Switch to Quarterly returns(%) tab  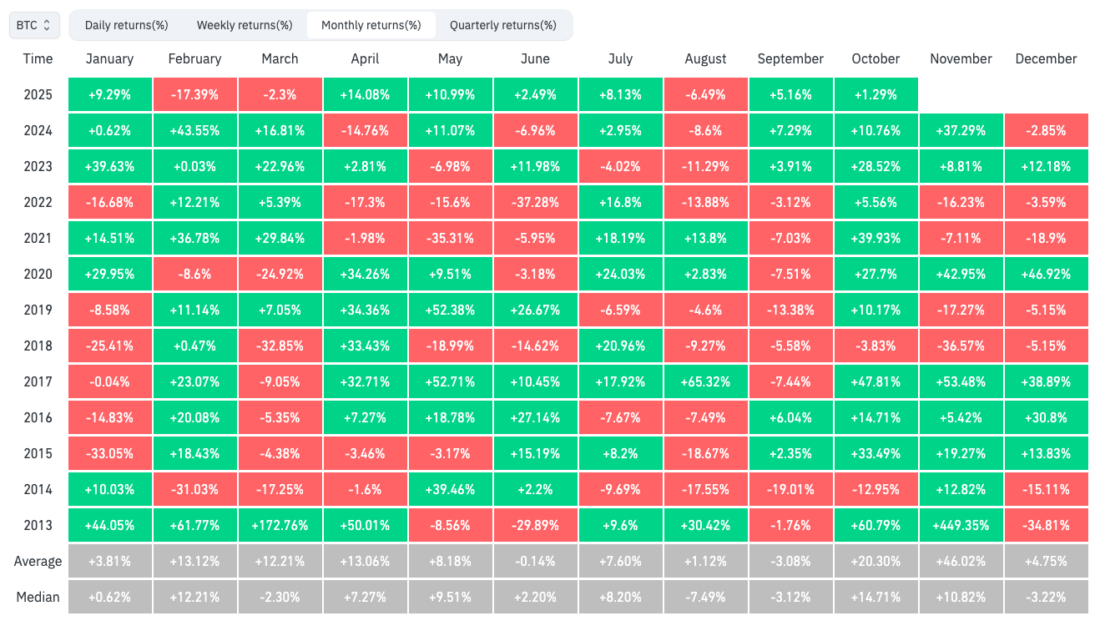coord(502,25)
